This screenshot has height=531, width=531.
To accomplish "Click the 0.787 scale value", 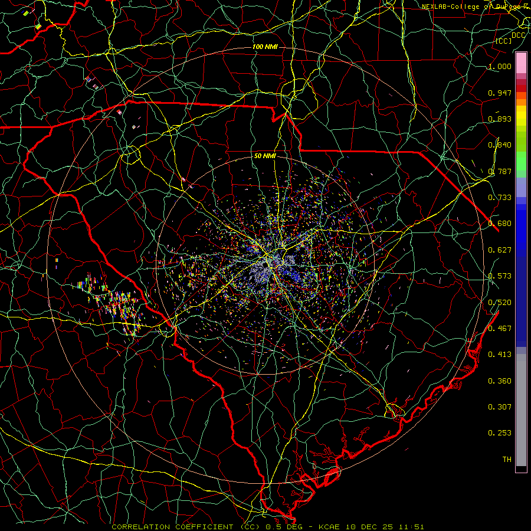I will (500, 171).
